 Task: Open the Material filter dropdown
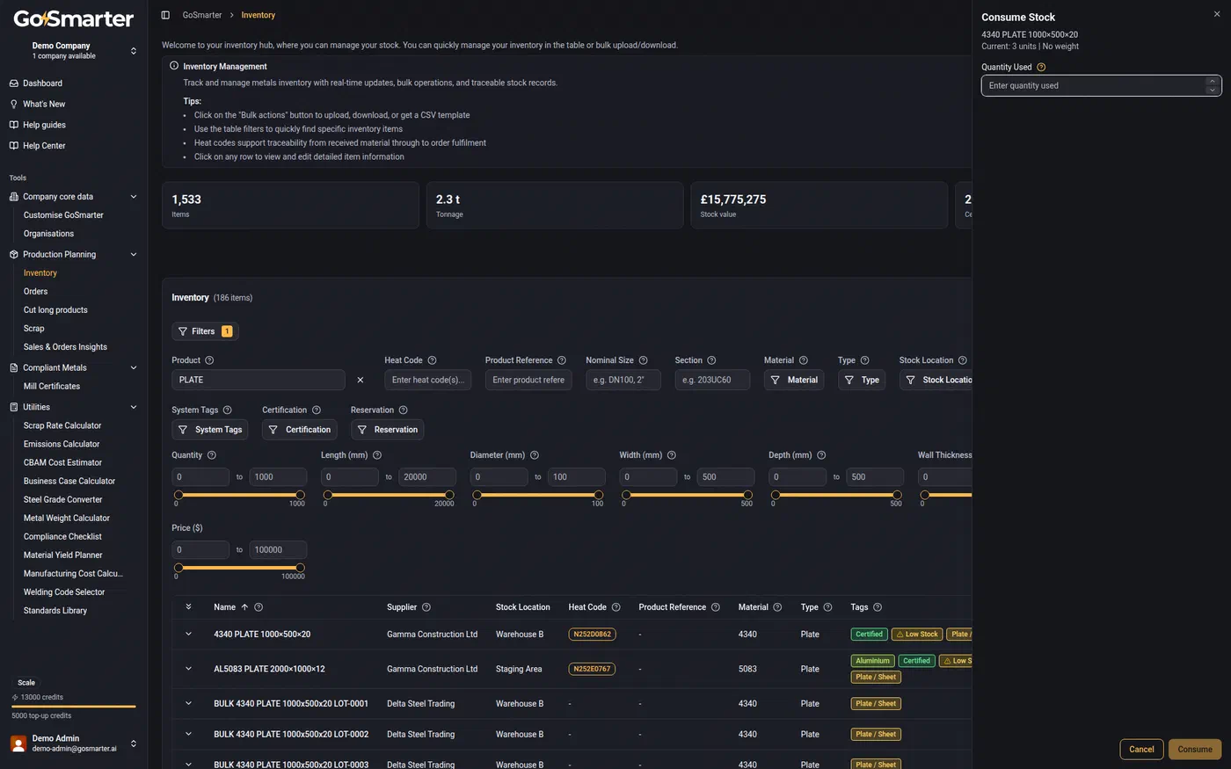coord(794,380)
